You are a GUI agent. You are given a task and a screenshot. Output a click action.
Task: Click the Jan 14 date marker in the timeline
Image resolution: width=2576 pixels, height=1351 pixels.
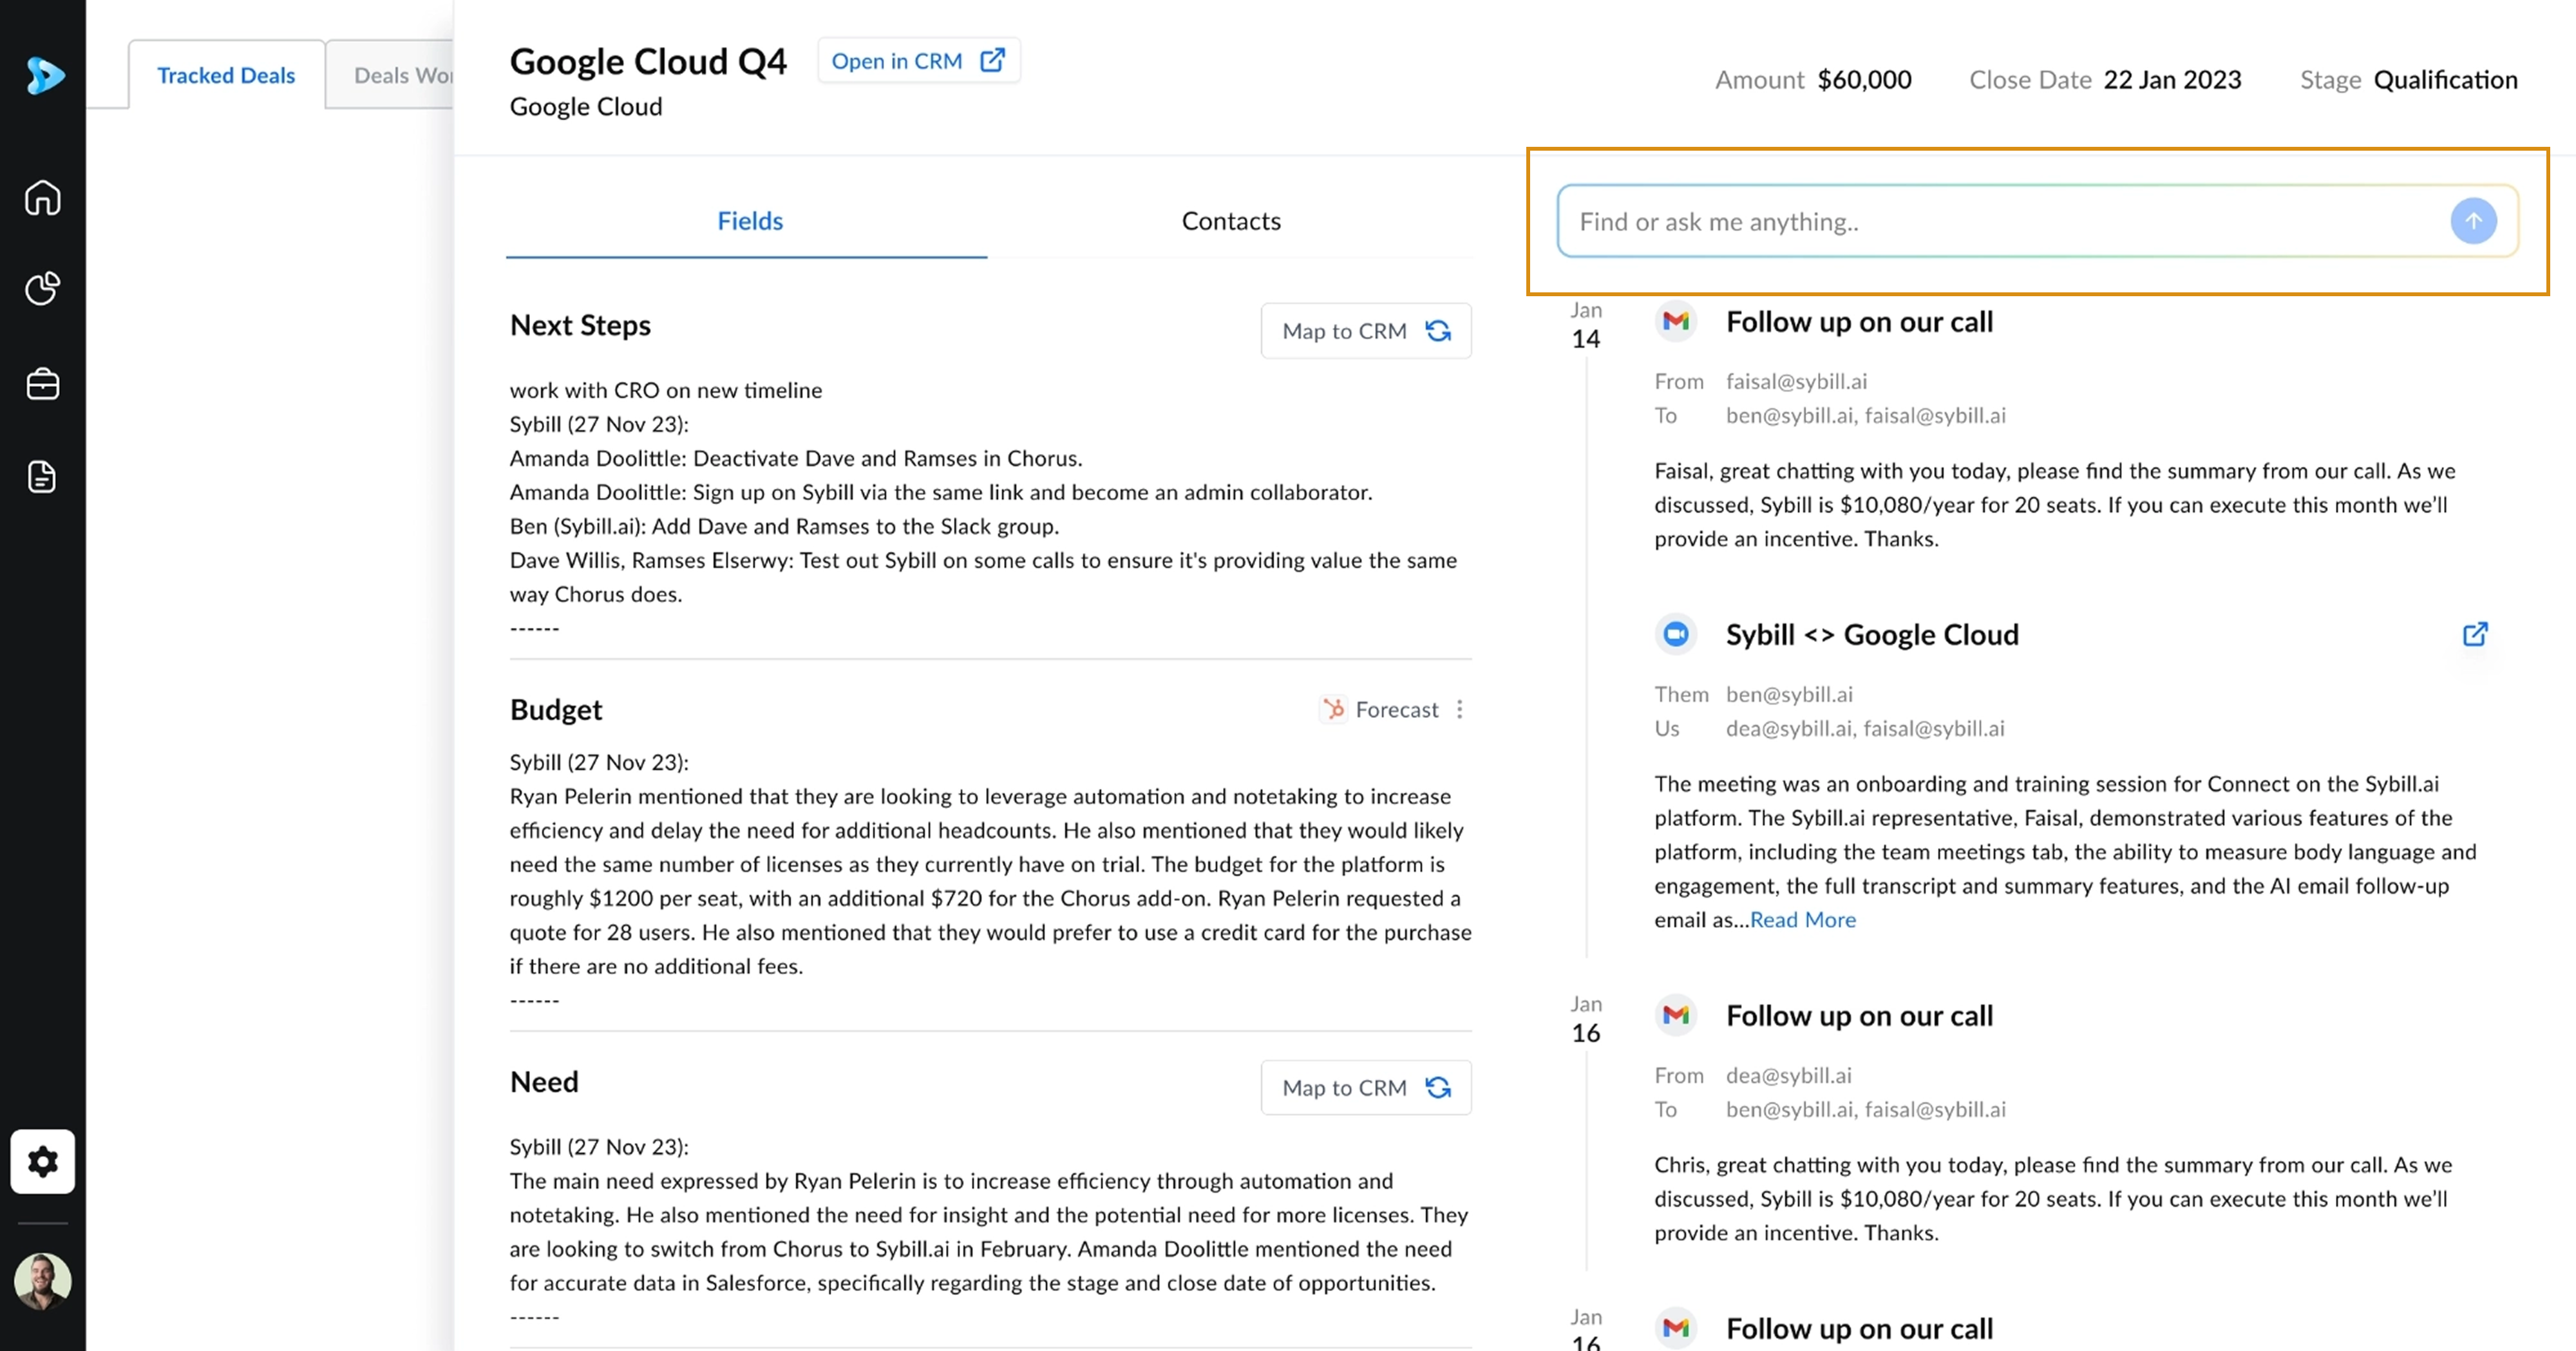[1586, 326]
